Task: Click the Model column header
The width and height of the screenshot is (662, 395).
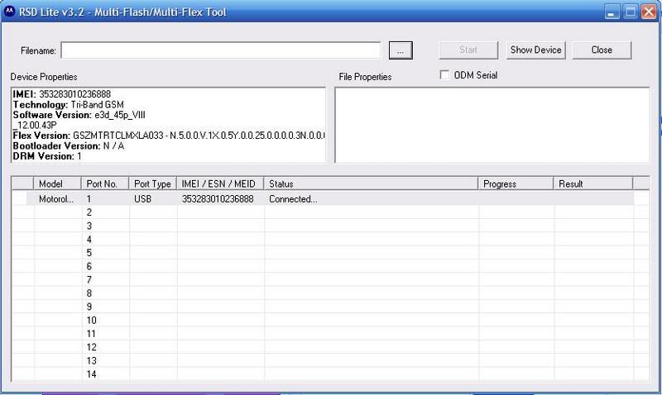Action: point(57,183)
